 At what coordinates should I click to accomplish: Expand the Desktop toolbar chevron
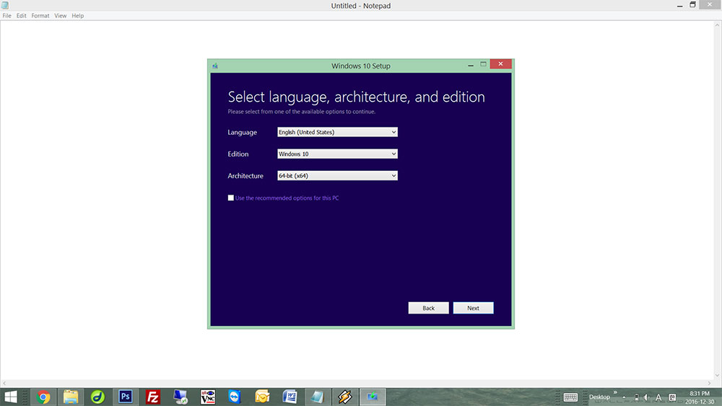coord(615,392)
